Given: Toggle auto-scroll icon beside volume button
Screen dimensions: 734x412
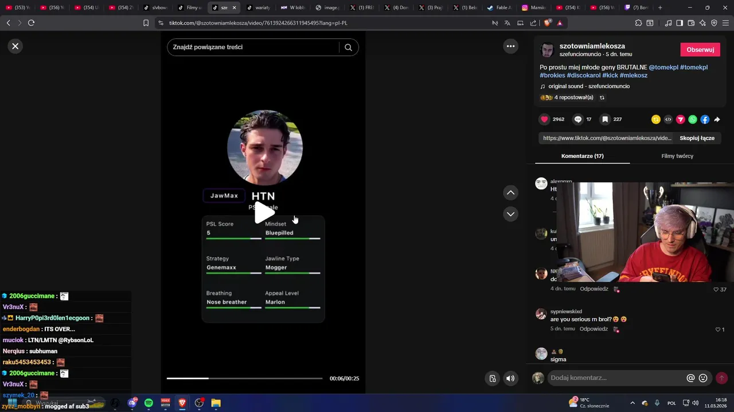Looking at the screenshot, I should click(x=492, y=378).
